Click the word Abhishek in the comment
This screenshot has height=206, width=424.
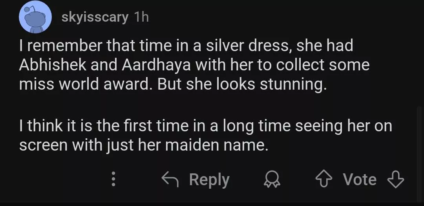[52, 65]
